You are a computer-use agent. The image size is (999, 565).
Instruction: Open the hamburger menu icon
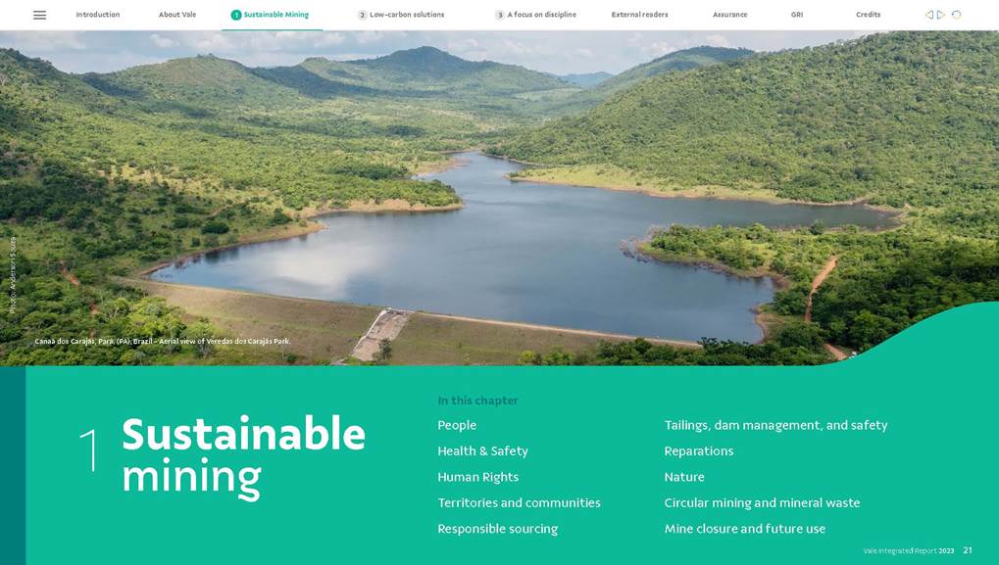[39, 15]
